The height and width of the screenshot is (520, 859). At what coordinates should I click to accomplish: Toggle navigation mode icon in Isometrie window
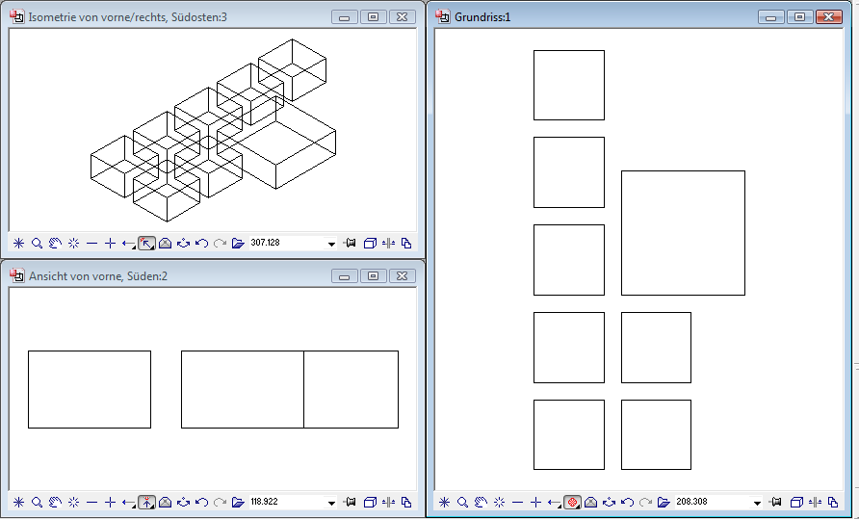pyautogui.click(x=165, y=244)
